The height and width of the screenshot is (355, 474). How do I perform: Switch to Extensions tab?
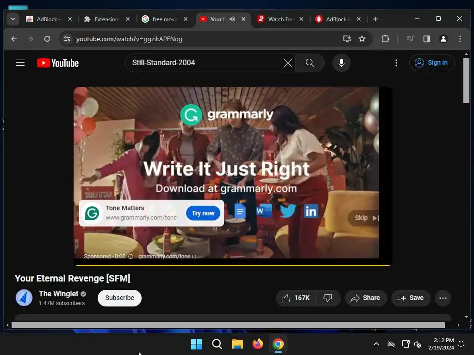(103, 19)
